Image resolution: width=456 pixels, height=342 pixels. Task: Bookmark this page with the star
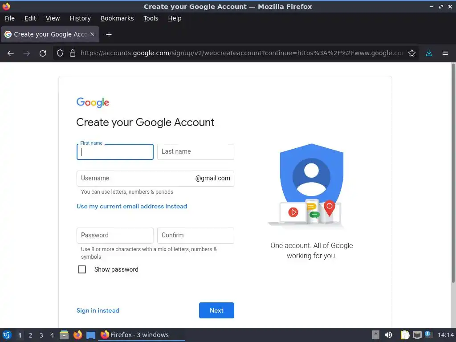412,53
